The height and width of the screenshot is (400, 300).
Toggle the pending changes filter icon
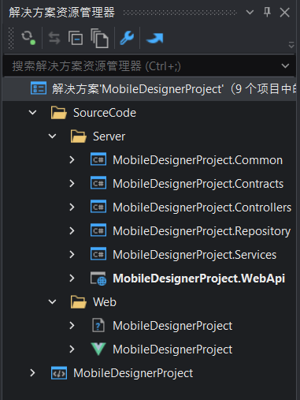coord(28,38)
